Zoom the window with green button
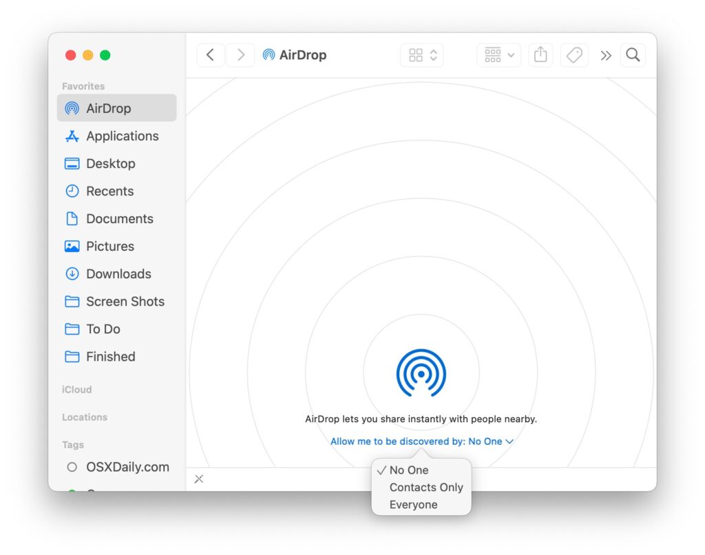 tap(105, 55)
